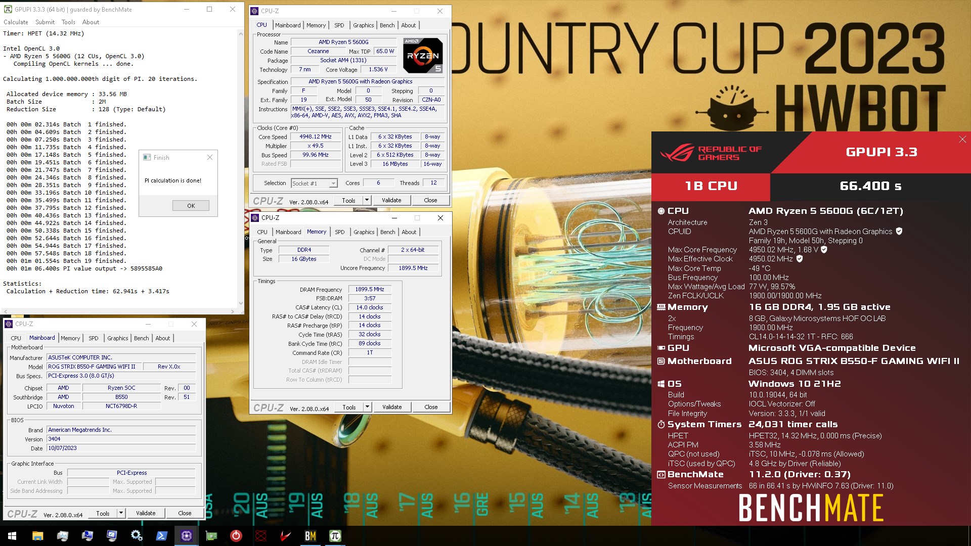971x546 pixels.
Task: Switch to CPU tab in memory CPU-Z window
Action: click(x=262, y=232)
